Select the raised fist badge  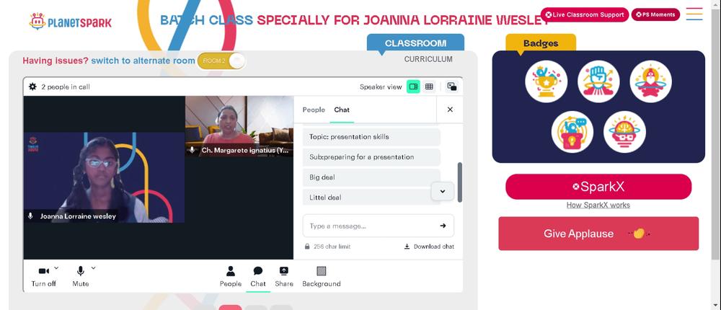[598, 82]
